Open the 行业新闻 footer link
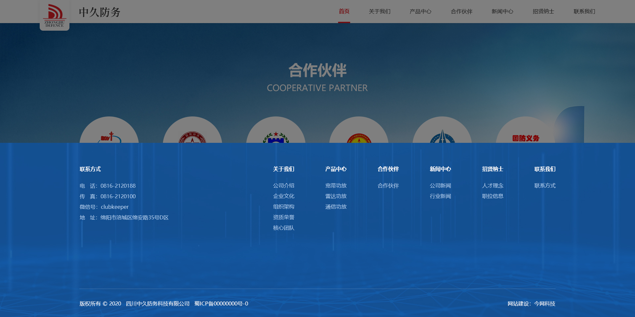The width and height of the screenshot is (635, 317). 440,196
